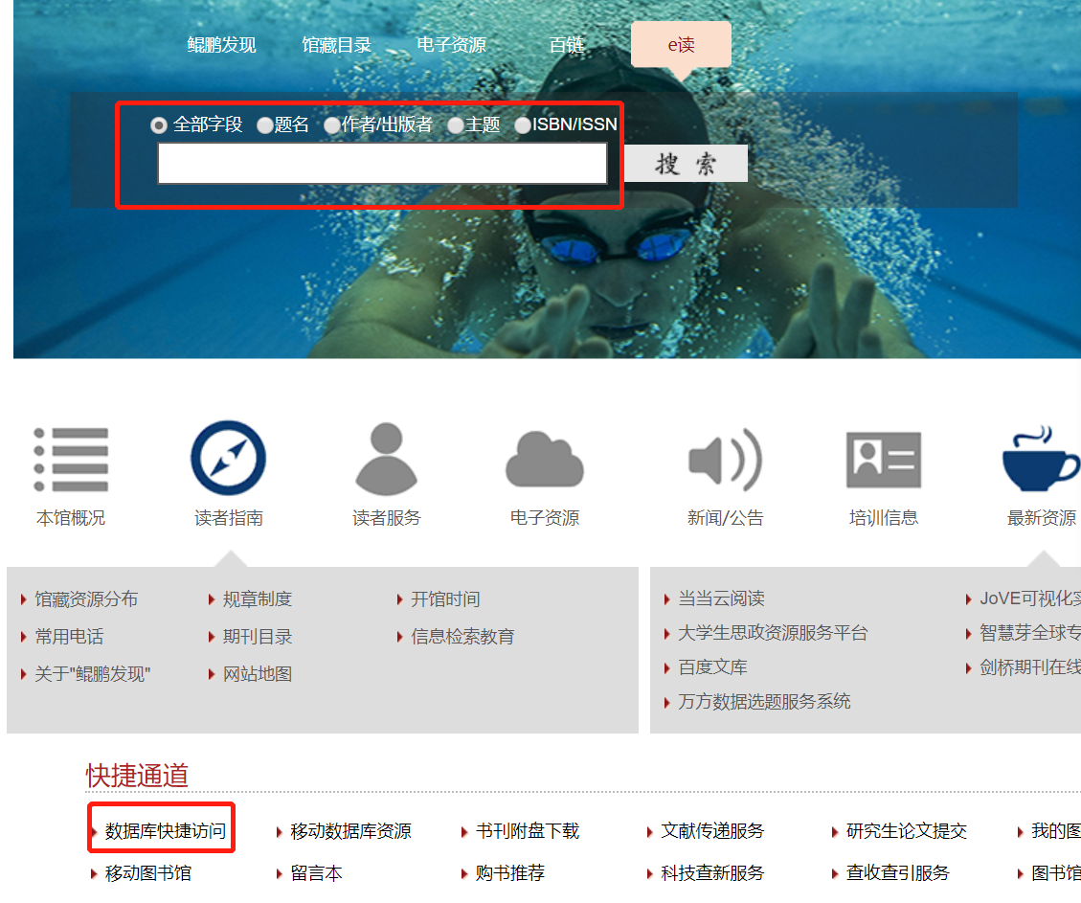This screenshot has height=903, width=1081.
Task: Select the 读者指南 compass icon
Action: [228, 458]
